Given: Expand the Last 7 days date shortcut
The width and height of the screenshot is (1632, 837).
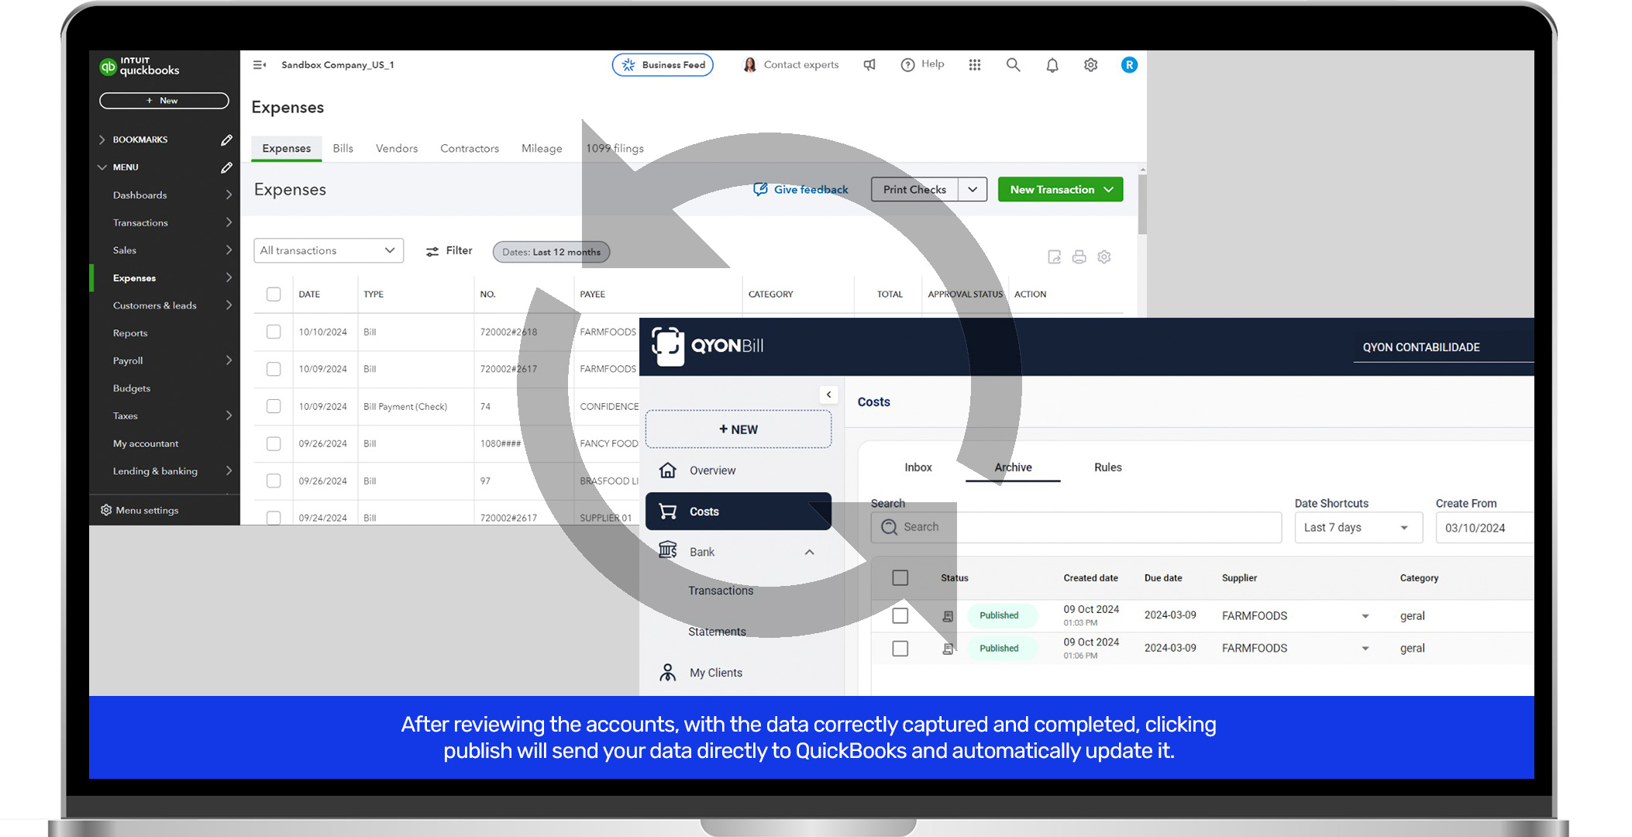Looking at the screenshot, I should [1358, 528].
